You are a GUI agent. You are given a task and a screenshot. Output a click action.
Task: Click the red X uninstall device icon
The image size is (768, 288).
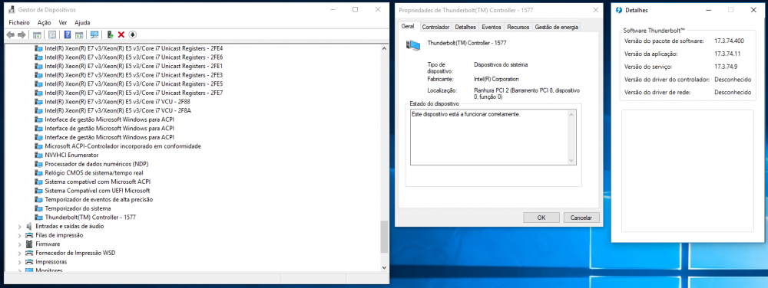click(x=121, y=34)
